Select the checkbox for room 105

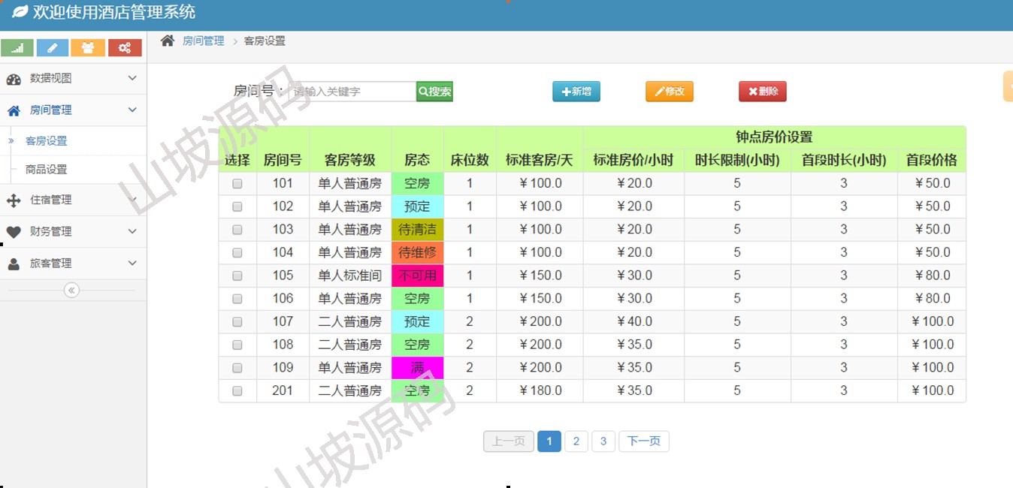pos(237,276)
